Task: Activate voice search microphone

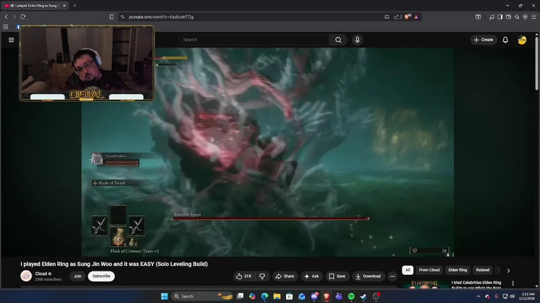Action: click(x=357, y=40)
